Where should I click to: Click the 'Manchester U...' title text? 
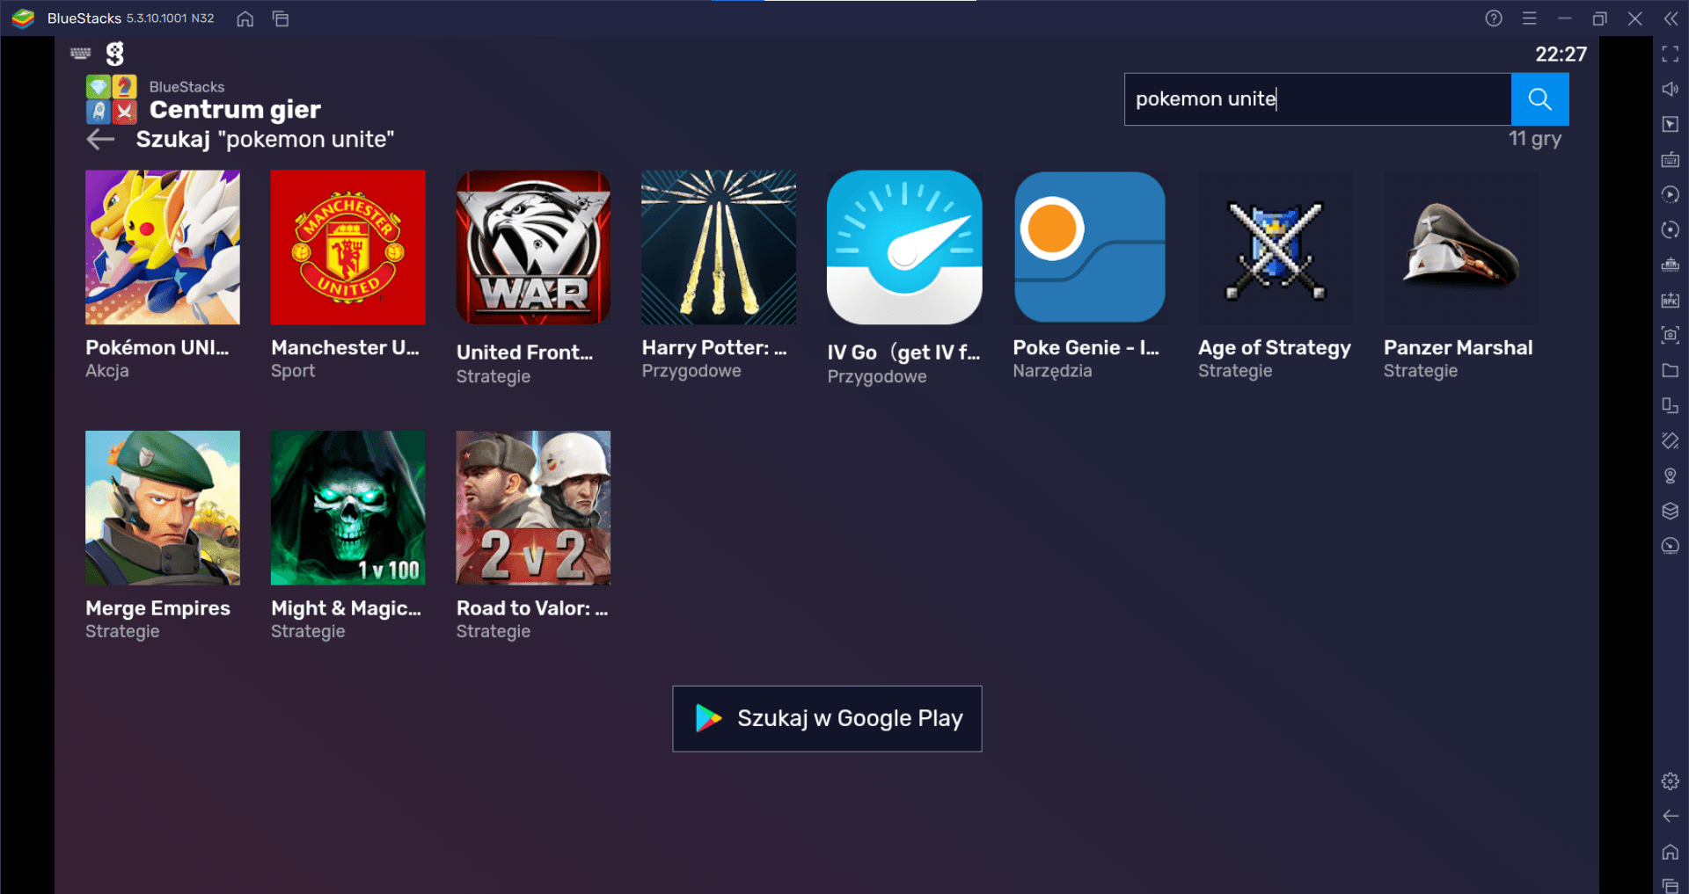click(x=345, y=347)
